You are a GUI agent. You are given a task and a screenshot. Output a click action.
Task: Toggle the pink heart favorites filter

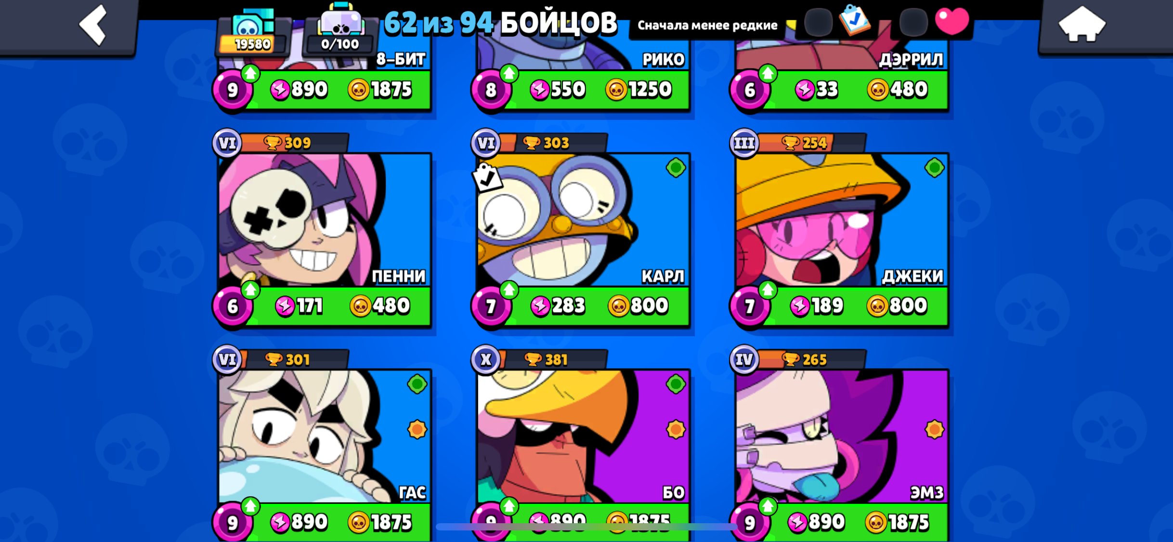(951, 22)
